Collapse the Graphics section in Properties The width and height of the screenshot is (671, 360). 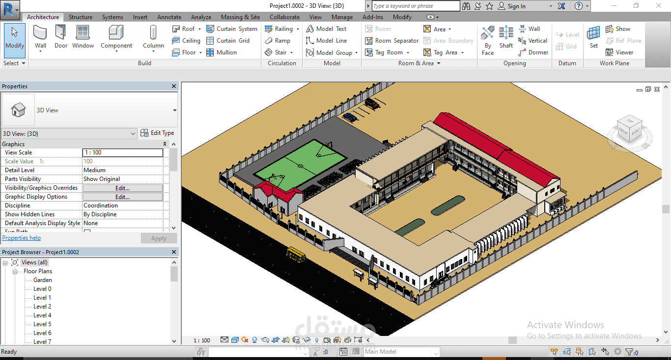click(x=165, y=144)
